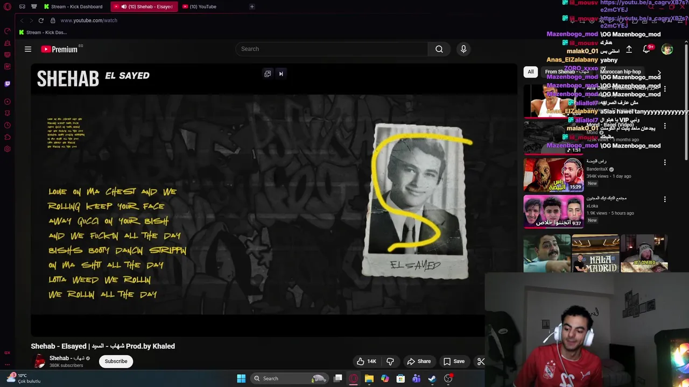Save video to playlist

pyautogui.click(x=454, y=361)
